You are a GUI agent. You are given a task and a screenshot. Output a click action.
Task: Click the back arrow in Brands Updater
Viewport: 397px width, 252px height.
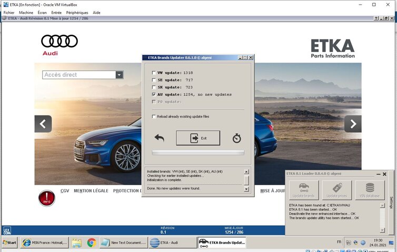pos(159,138)
